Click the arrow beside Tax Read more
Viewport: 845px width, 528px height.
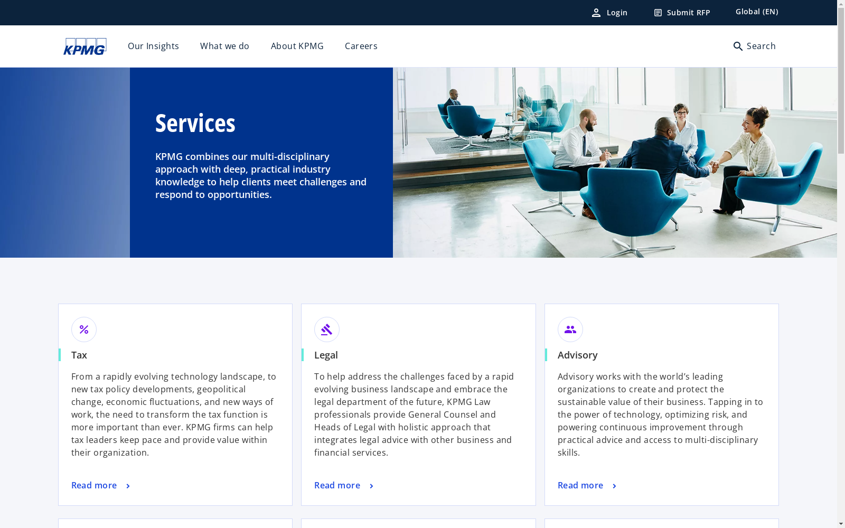pyautogui.click(x=128, y=486)
